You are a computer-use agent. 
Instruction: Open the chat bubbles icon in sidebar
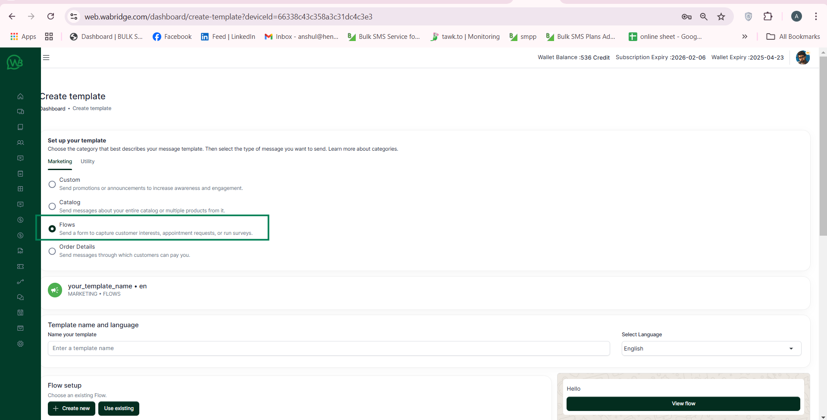20,297
